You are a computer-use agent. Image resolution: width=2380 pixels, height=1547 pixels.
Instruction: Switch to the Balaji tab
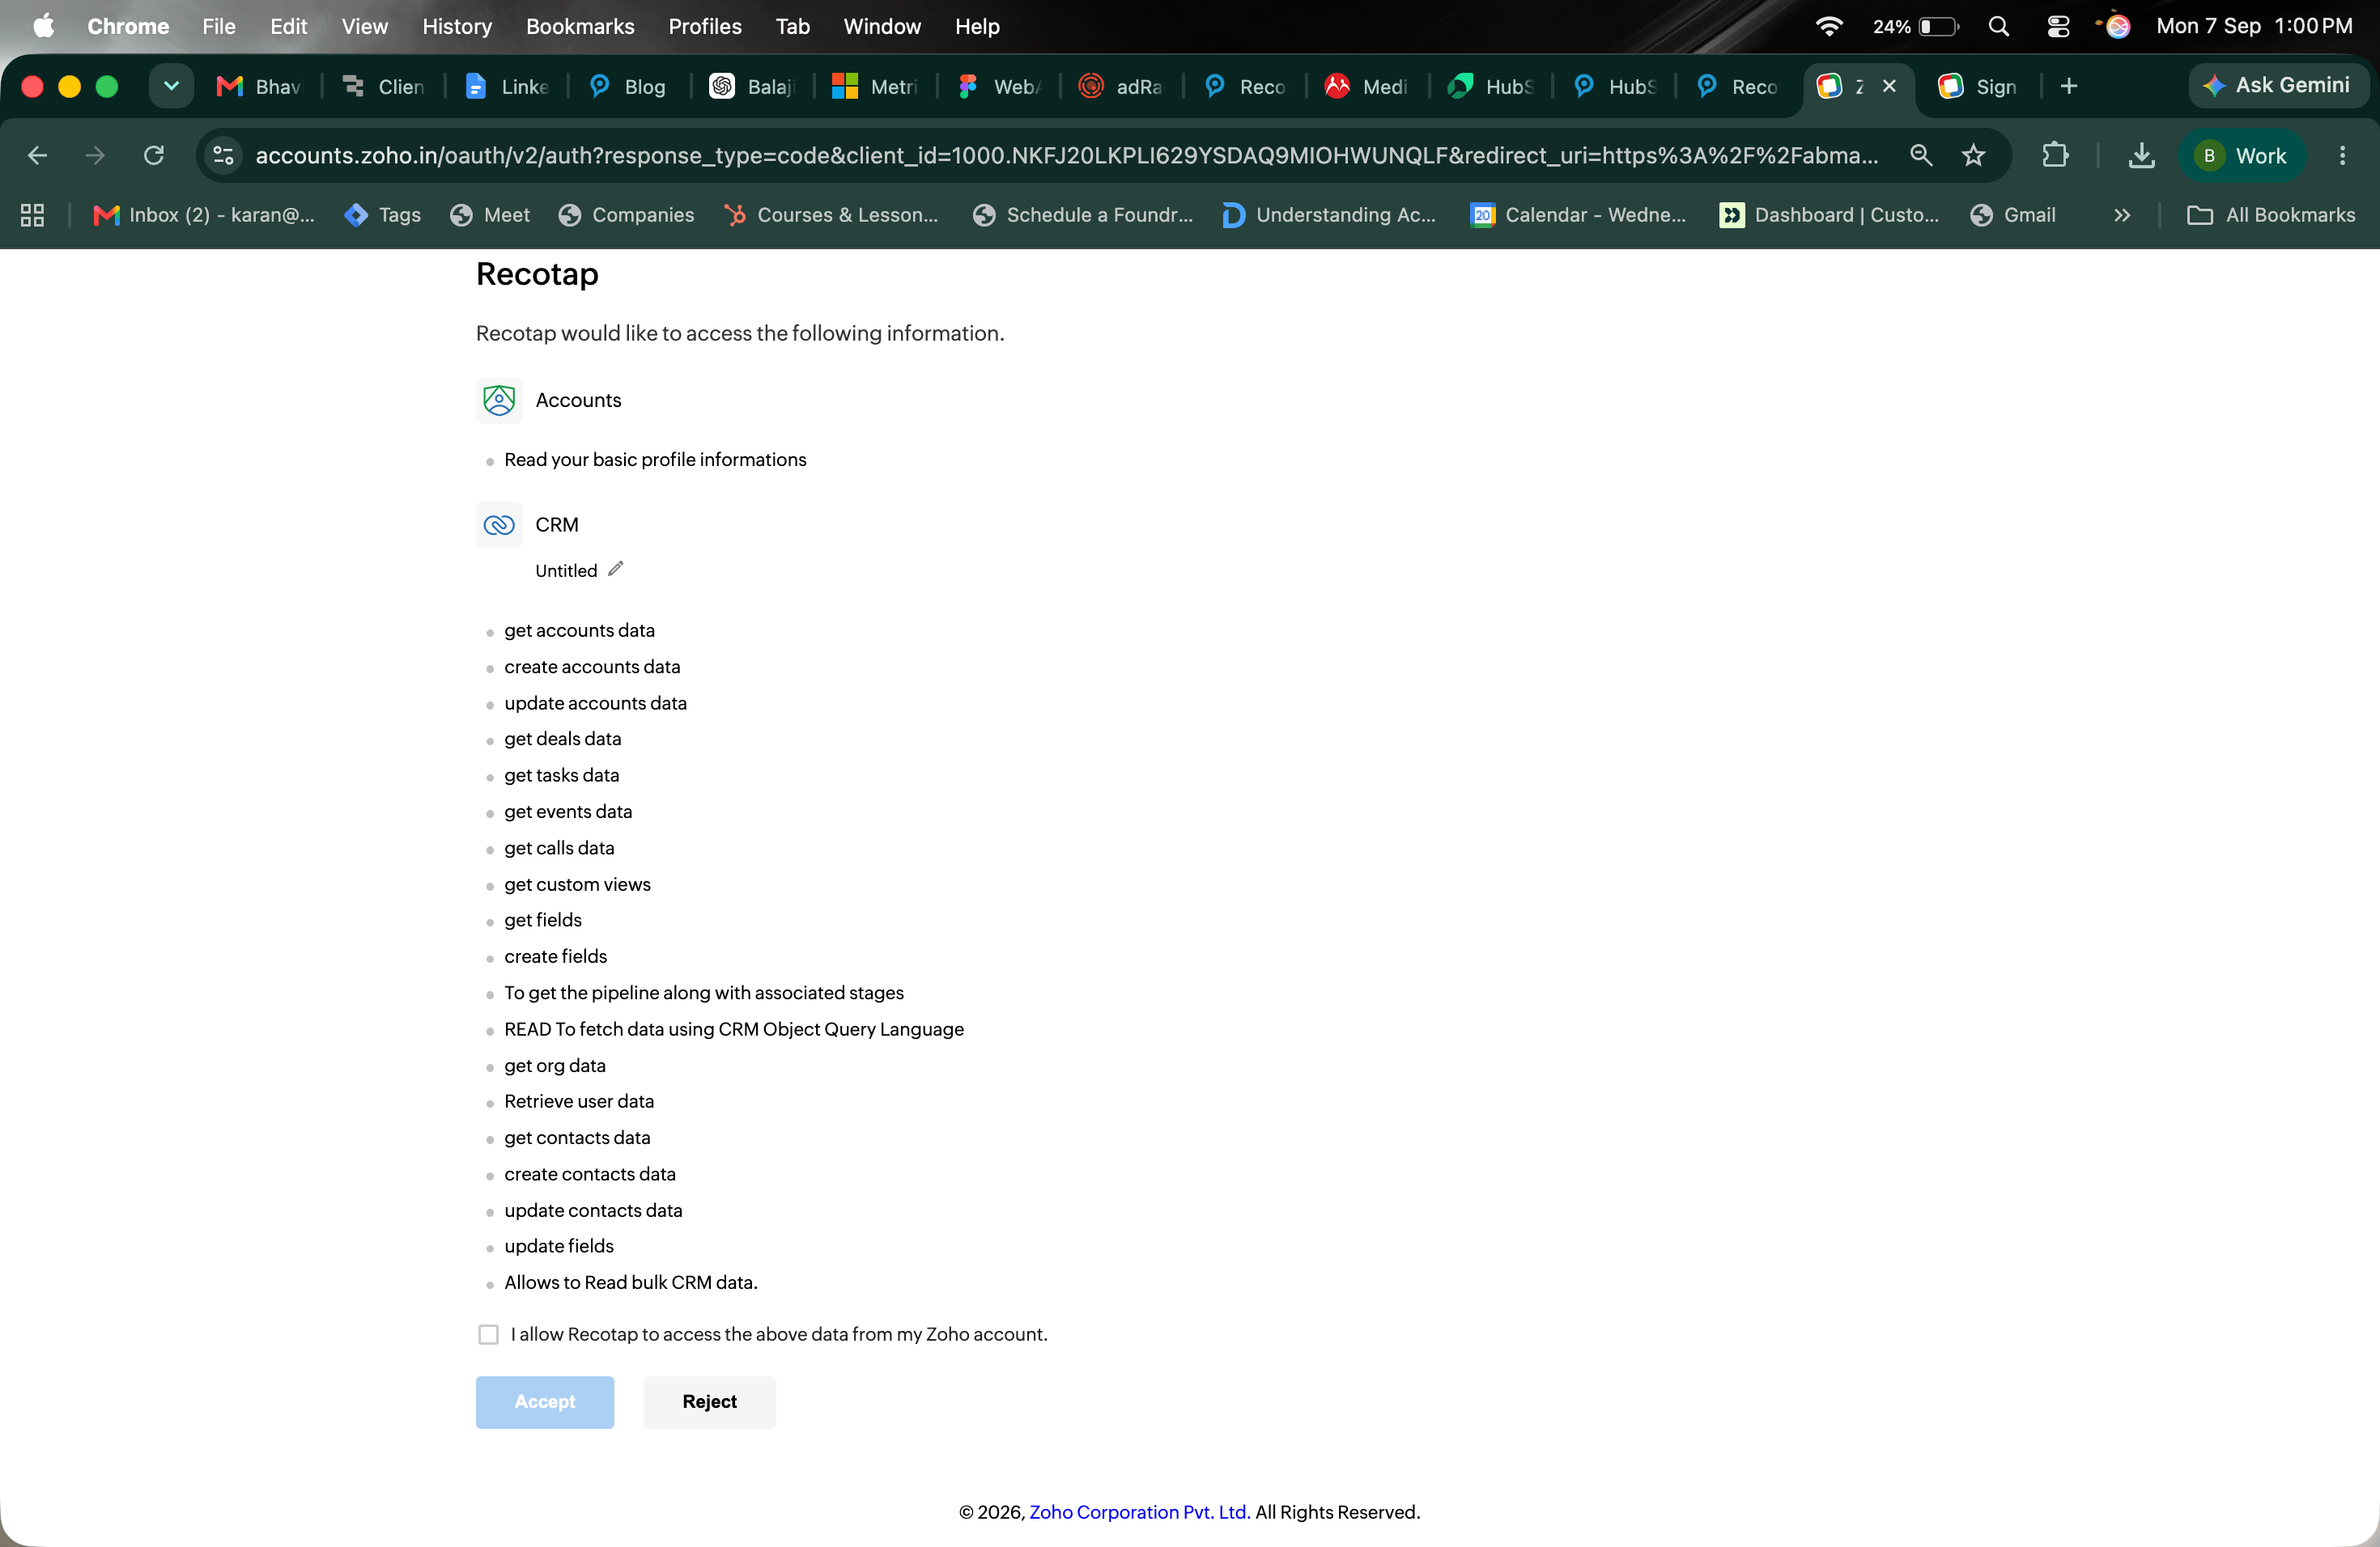(752, 86)
